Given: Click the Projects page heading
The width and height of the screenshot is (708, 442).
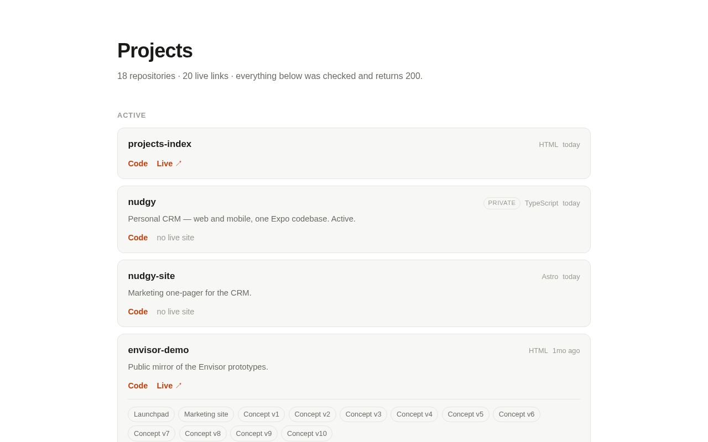Looking at the screenshot, I should coord(155,51).
